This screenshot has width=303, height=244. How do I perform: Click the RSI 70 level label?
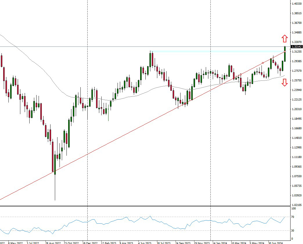293,217
